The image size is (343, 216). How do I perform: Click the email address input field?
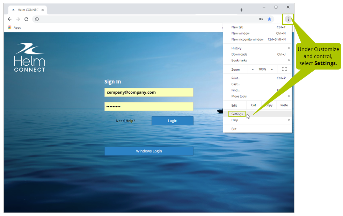pos(149,92)
